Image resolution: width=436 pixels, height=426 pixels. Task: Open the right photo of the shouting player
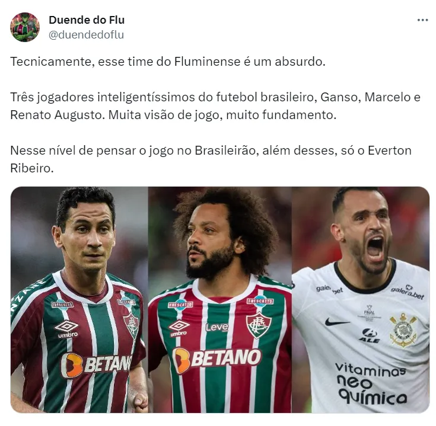click(361, 300)
